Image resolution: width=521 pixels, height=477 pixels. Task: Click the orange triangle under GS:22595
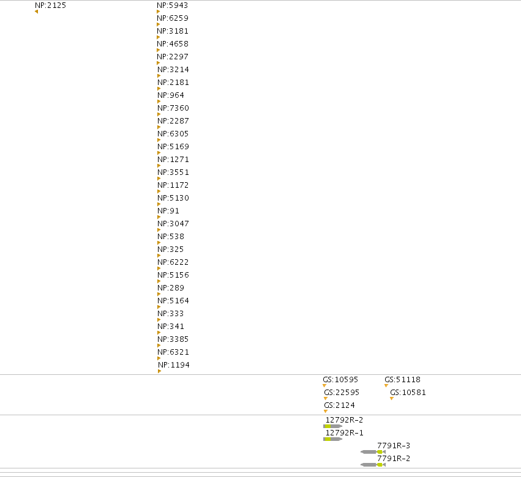coord(326,399)
